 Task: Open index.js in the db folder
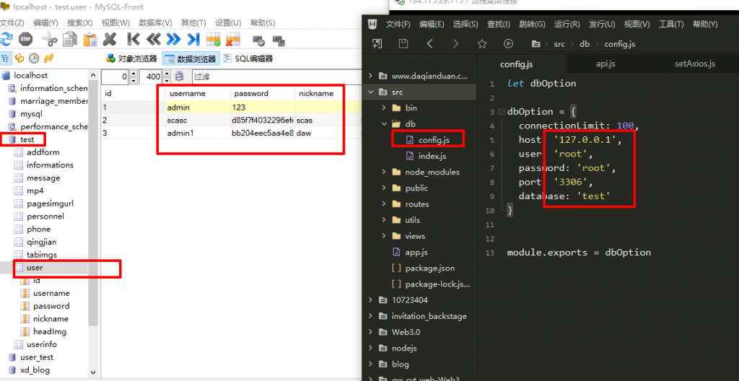pos(432,156)
